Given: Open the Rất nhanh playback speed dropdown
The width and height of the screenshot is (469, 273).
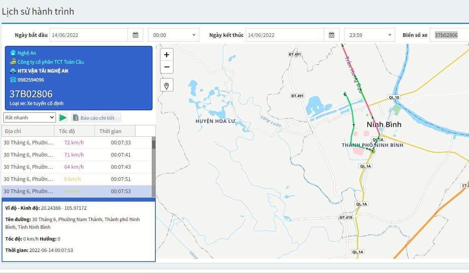Looking at the screenshot, I should tap(30, 118).
